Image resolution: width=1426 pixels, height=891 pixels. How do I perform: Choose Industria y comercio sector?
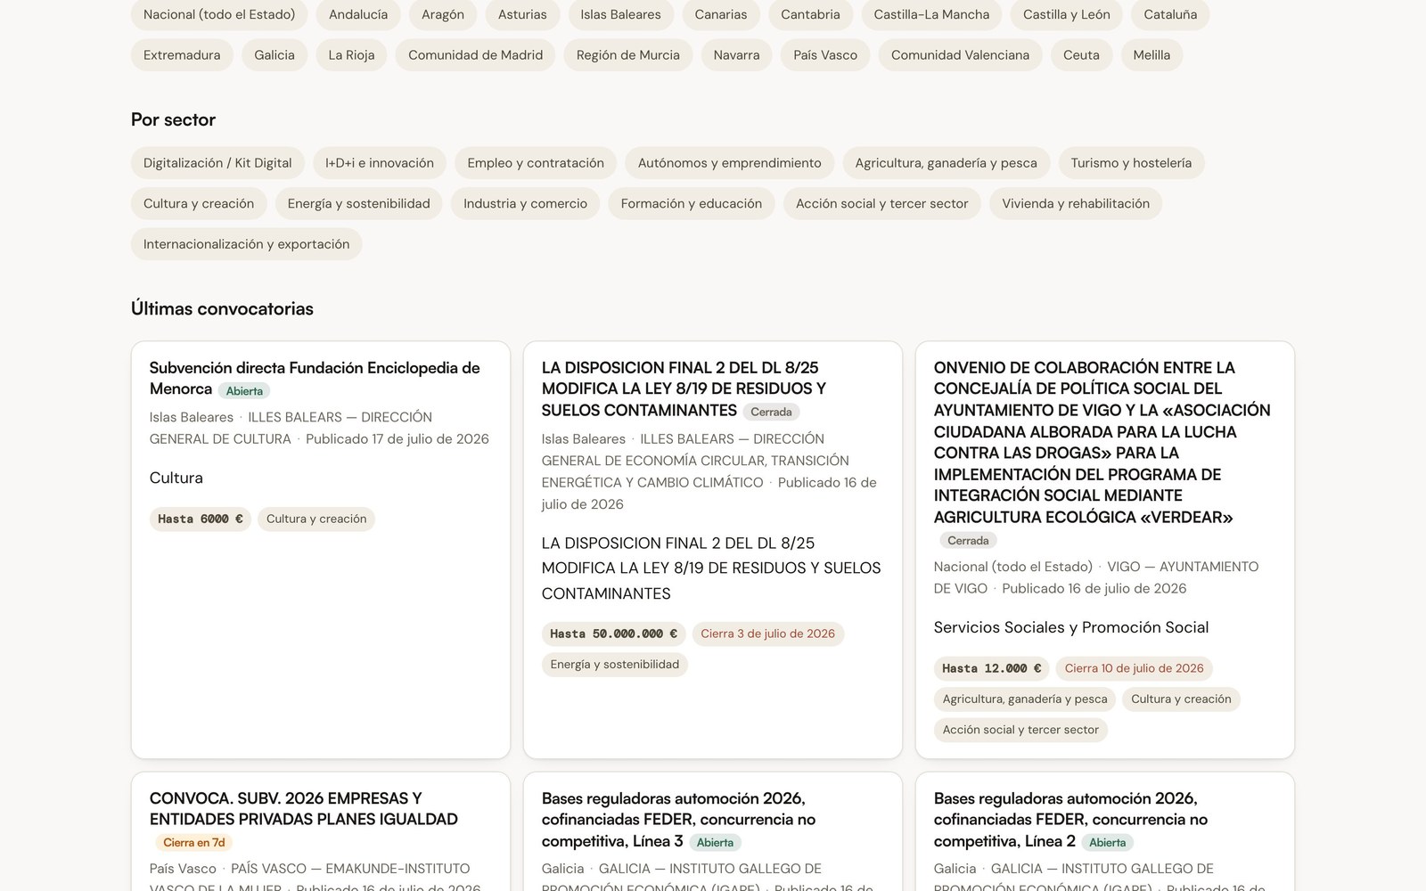[x=525, y=204]
